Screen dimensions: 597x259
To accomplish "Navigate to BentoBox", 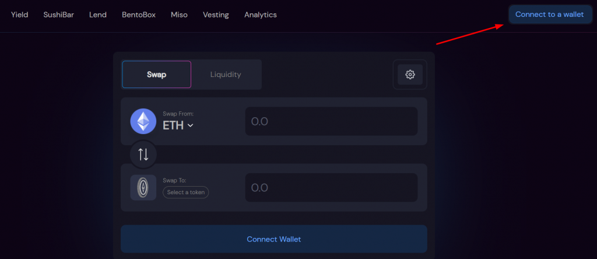I will [139, 15].
